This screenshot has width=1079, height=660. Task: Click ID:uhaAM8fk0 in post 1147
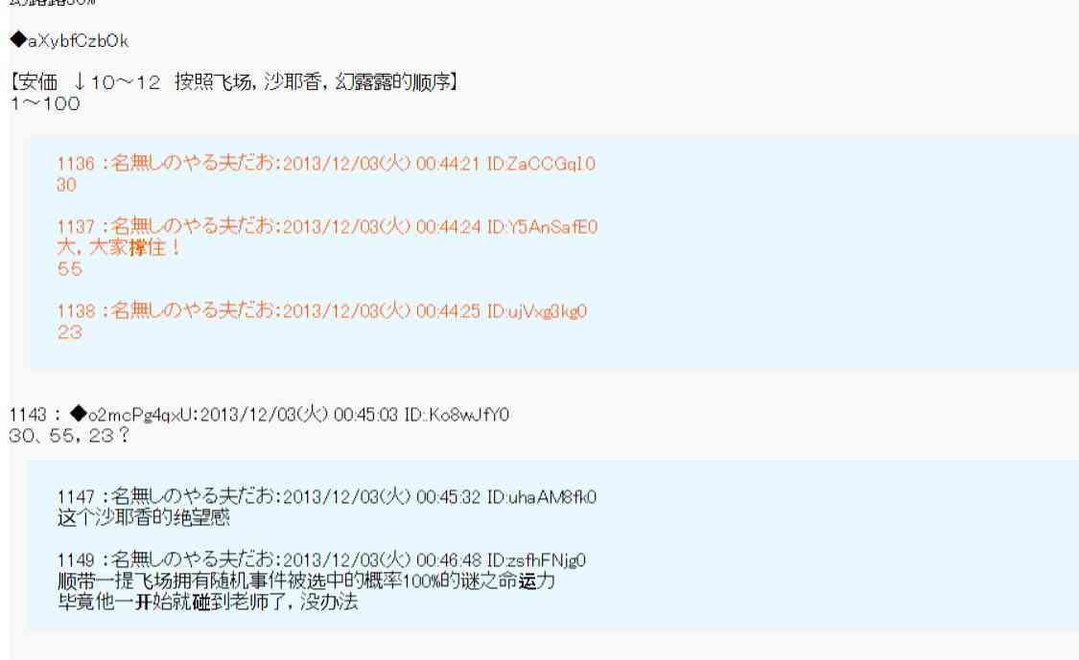pyautogui.click(x=542, y=496)
